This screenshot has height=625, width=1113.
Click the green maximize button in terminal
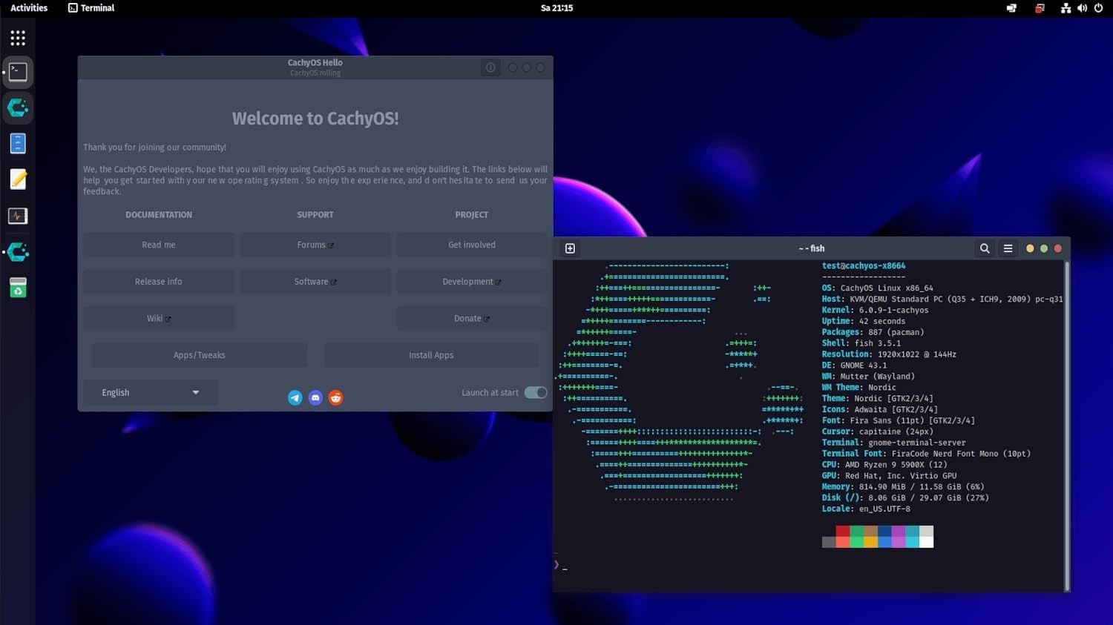[x=1044, y=248]
